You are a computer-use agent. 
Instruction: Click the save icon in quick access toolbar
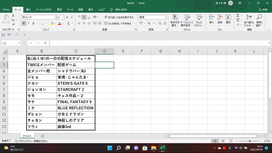3,35
